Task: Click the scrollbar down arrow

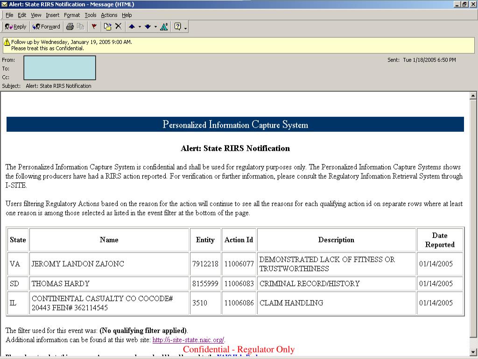Action: coord(473,352)
